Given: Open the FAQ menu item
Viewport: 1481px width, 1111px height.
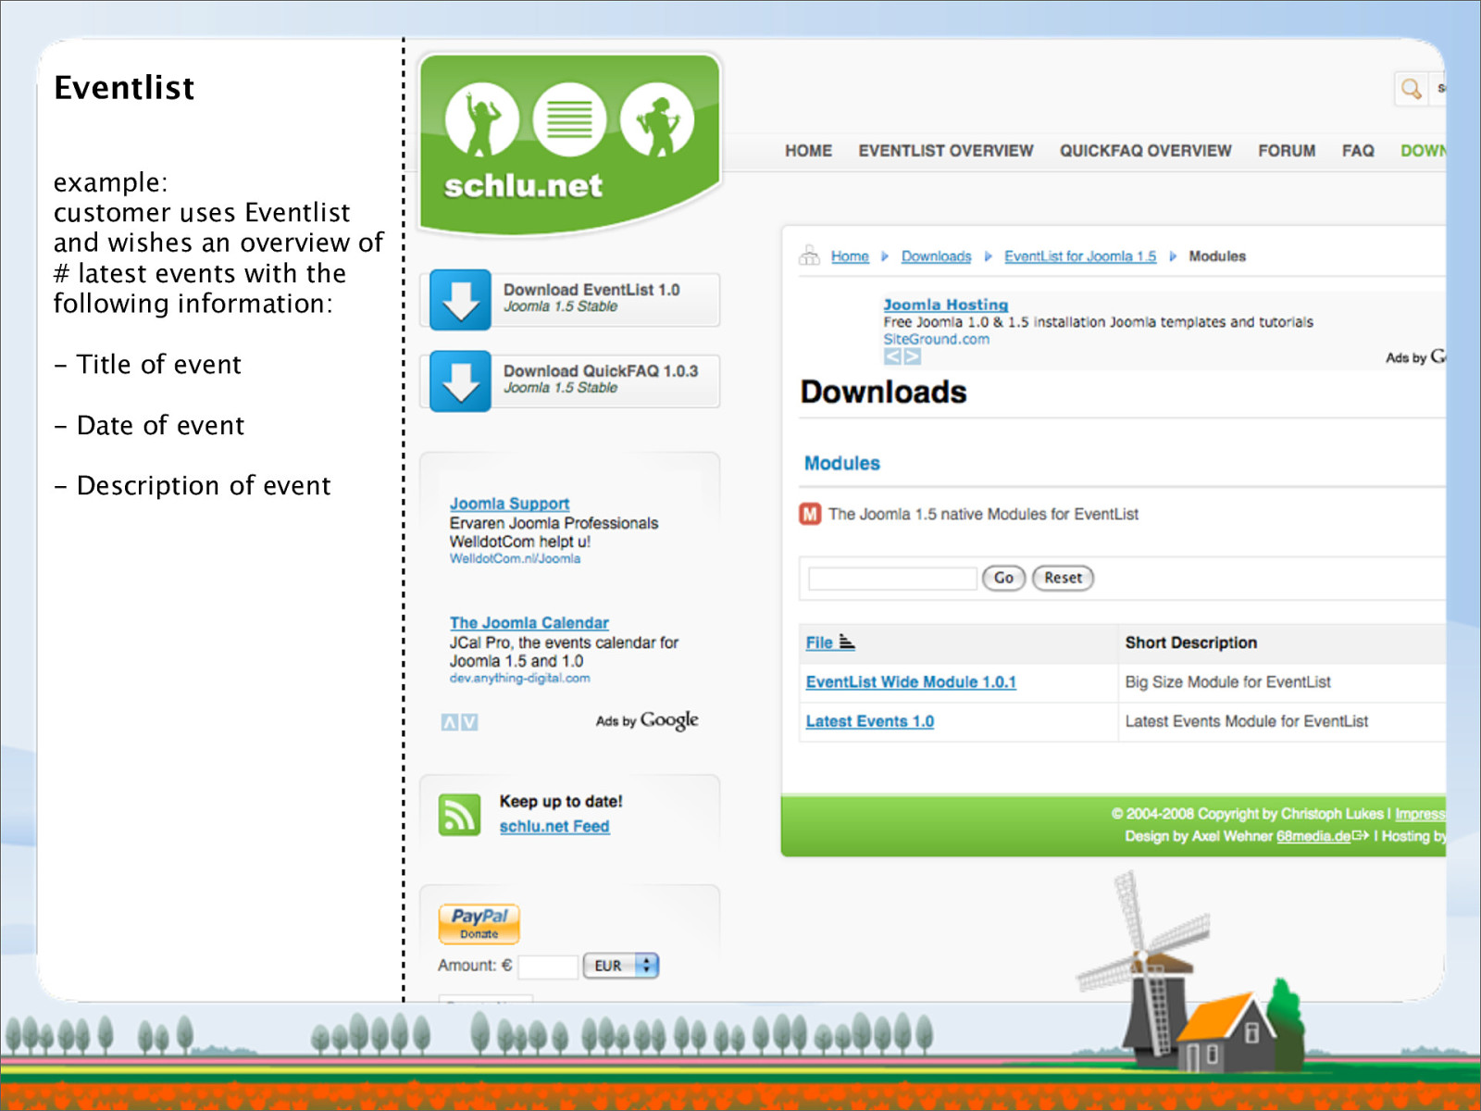Looking at the screenshot, I should [1358, 151].
